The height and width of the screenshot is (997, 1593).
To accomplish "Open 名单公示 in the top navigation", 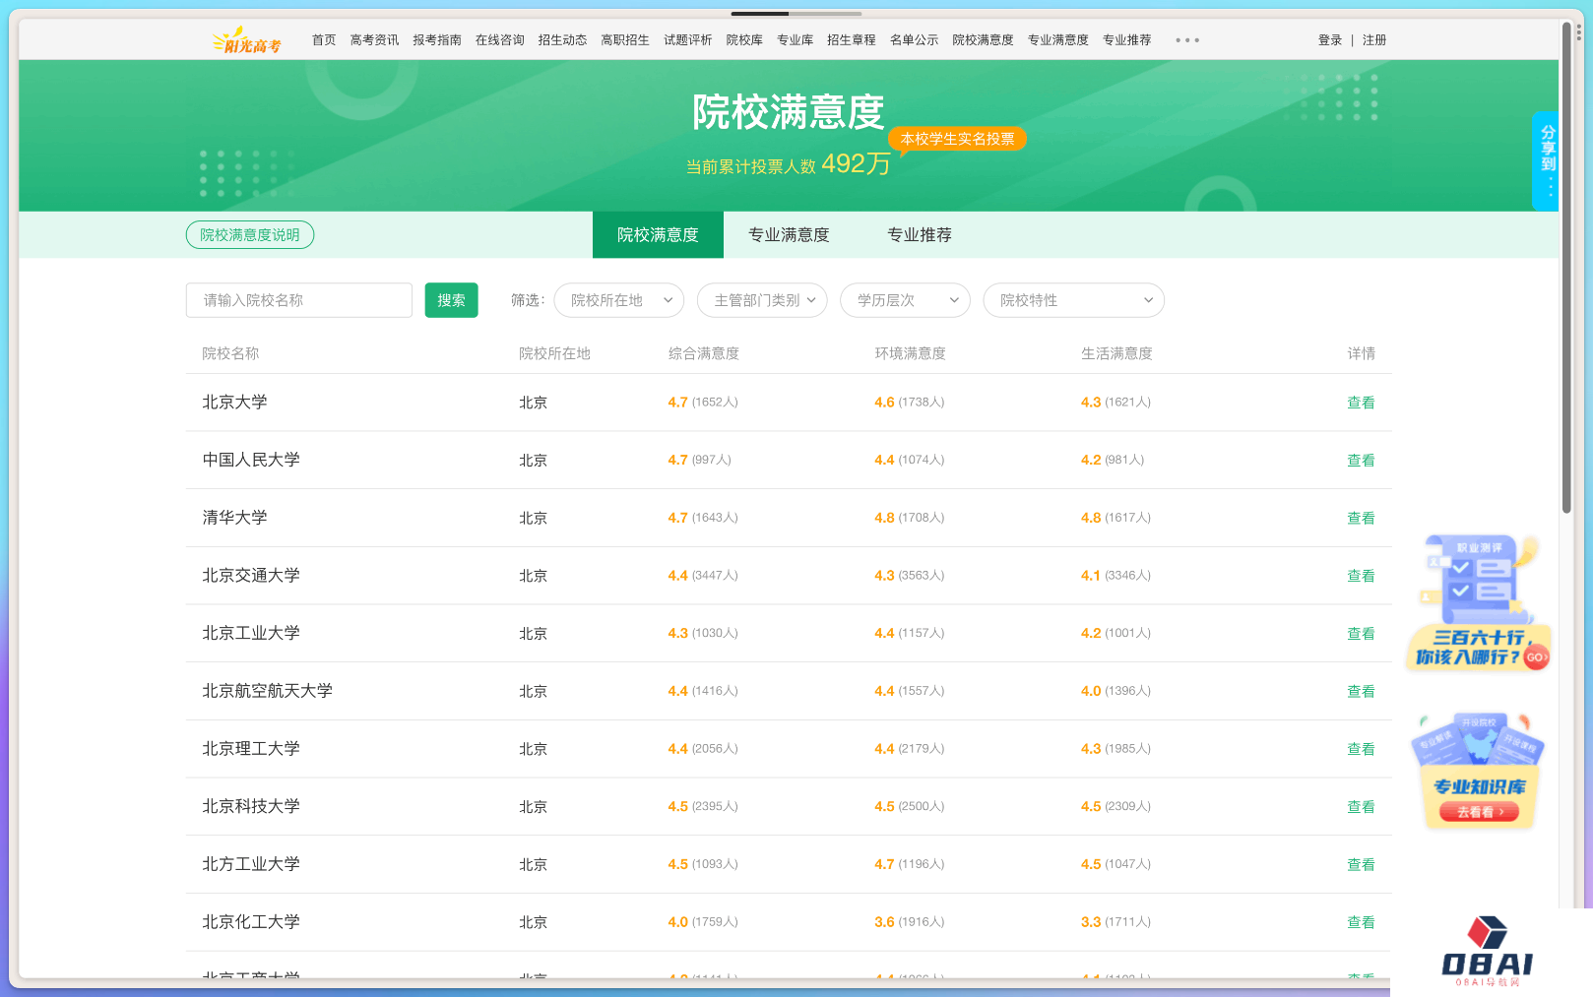I will pos(914,40).
